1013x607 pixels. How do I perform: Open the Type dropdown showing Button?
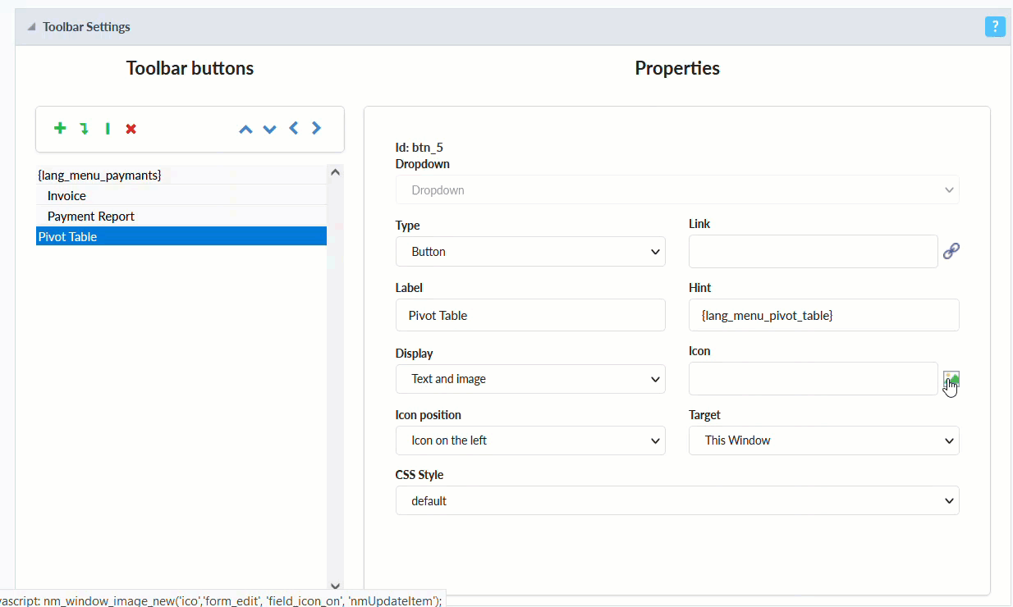(530, 252)
